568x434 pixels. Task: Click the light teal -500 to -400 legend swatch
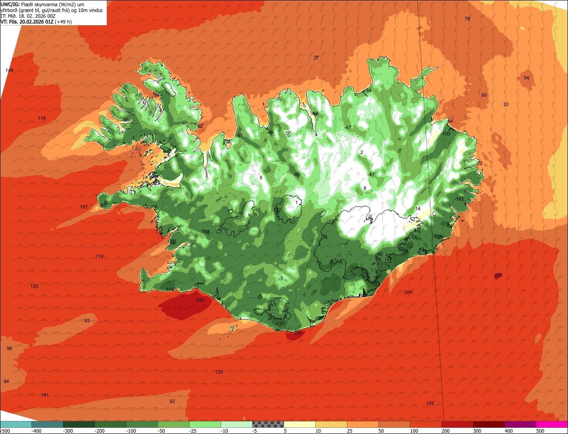point(16,424)
